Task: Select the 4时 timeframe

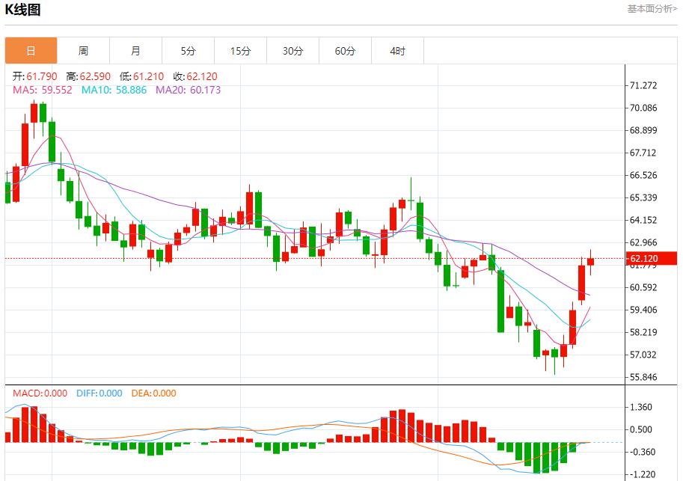Action: click(397, 50)
